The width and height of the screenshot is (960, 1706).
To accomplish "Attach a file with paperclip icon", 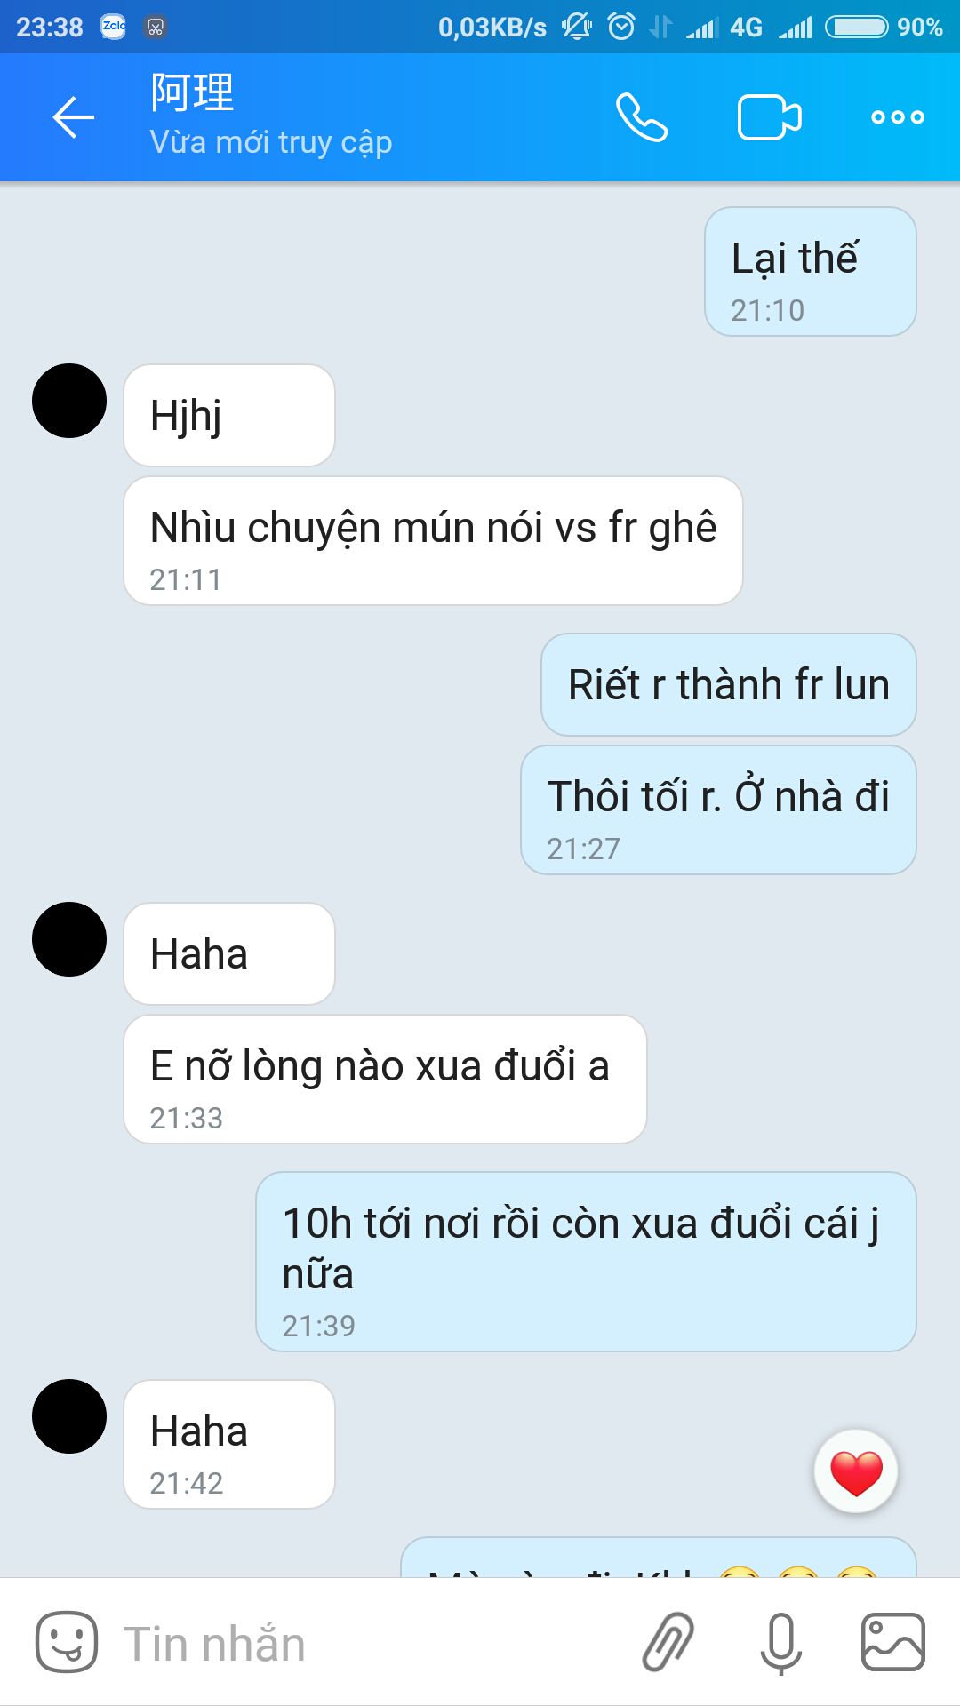I will [668, 1642].
